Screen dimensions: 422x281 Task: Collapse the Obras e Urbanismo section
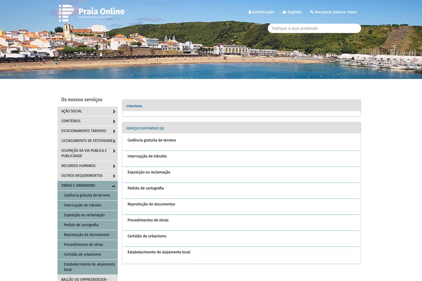pyautogui.click(x=114, y=186)
